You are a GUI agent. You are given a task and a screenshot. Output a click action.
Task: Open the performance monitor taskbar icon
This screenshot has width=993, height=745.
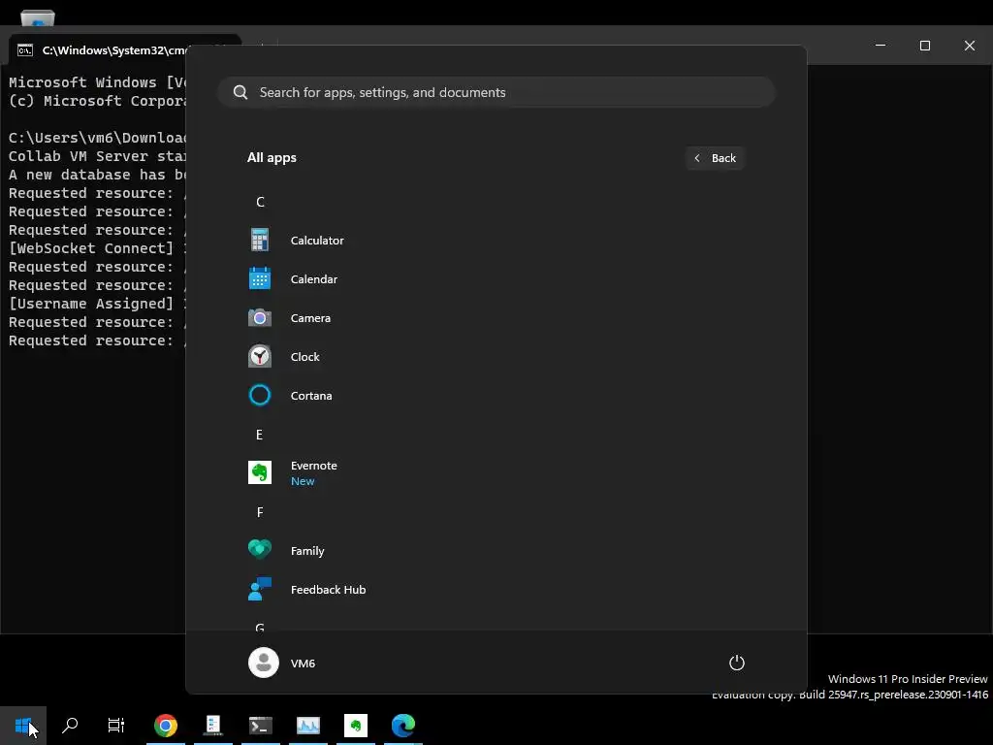click(308, 726)
